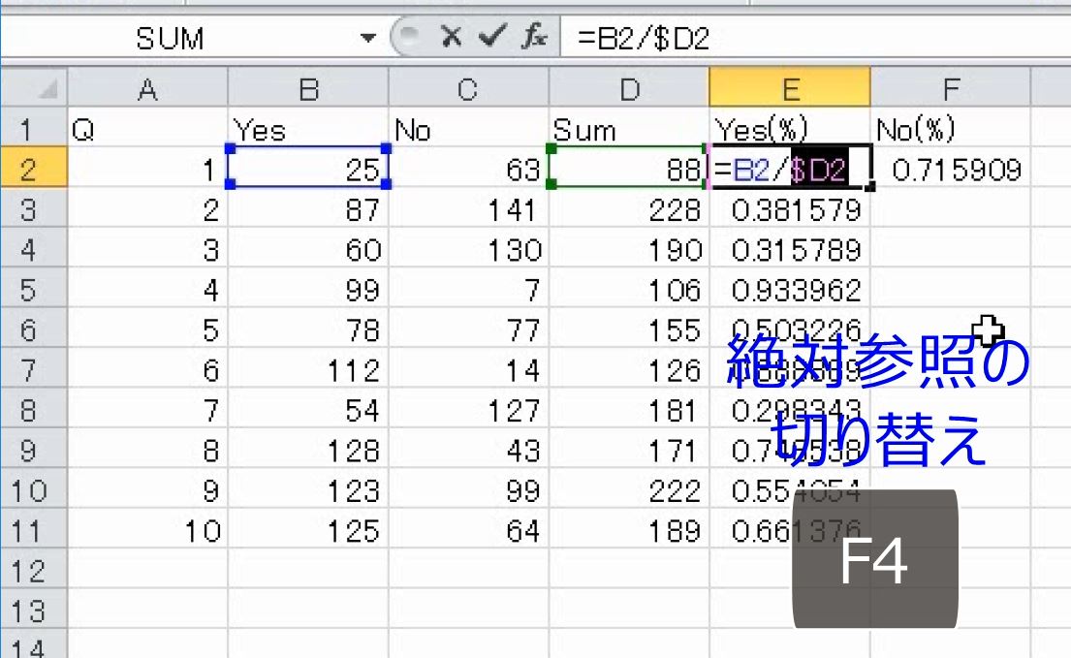The image size is (1071, 658).
Task: Click the No header cell in column C
Action: 468,128
